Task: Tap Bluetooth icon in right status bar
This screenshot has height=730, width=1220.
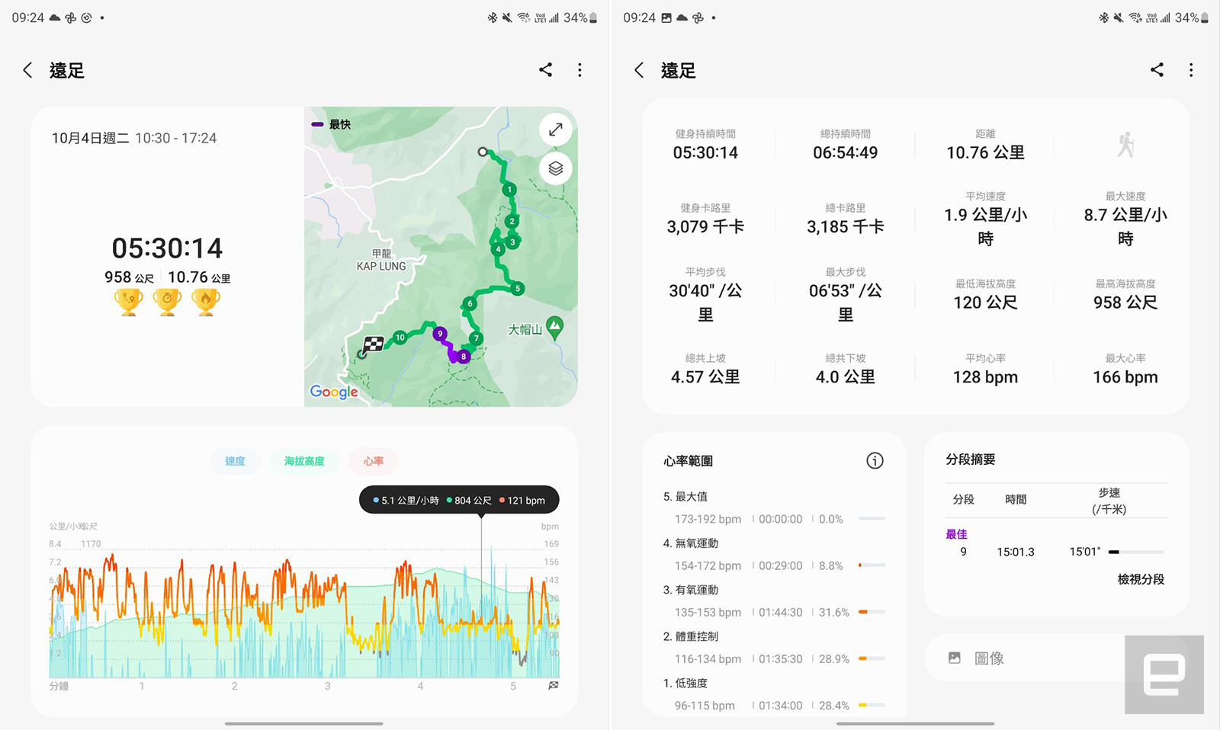Action: pos(1103,18)
